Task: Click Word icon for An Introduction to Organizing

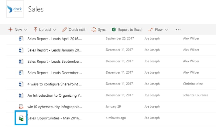Action: click(x=21, y=95)
